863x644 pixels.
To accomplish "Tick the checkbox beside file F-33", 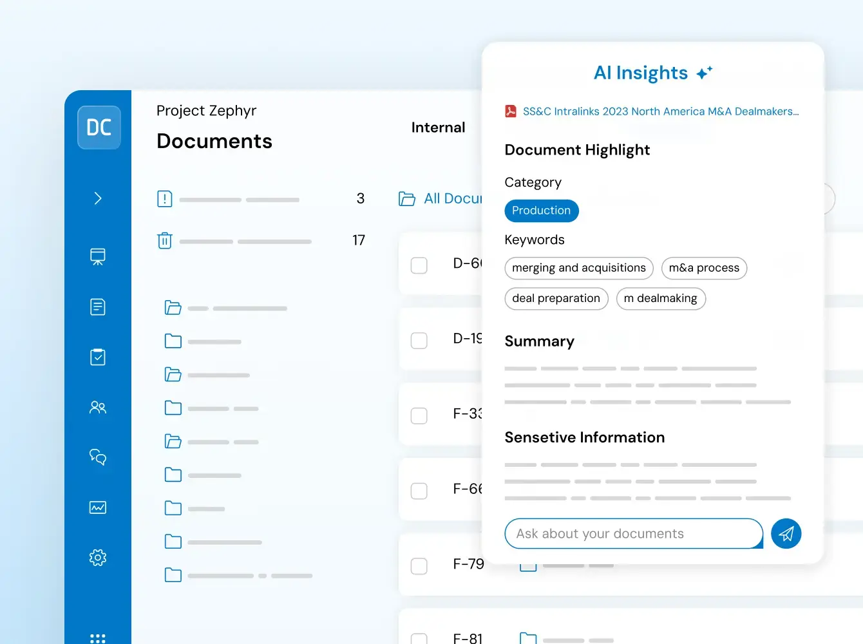I will coord(419,415).
